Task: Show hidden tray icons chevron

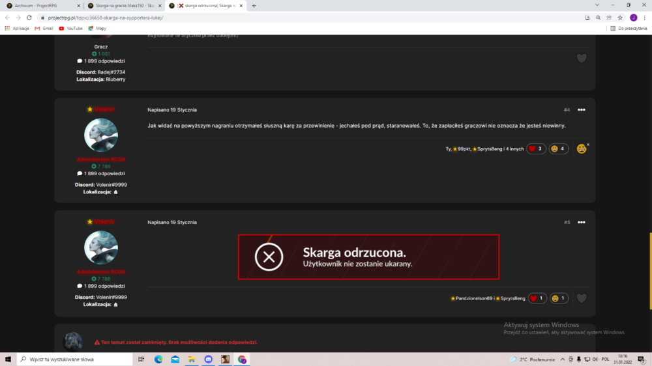Action: click(563, 359)
